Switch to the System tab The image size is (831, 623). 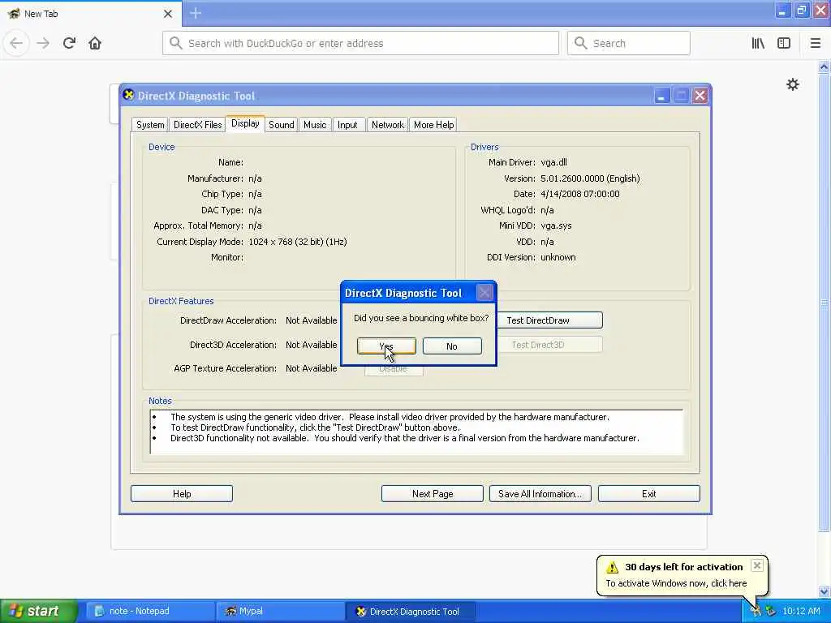[150, 124]
